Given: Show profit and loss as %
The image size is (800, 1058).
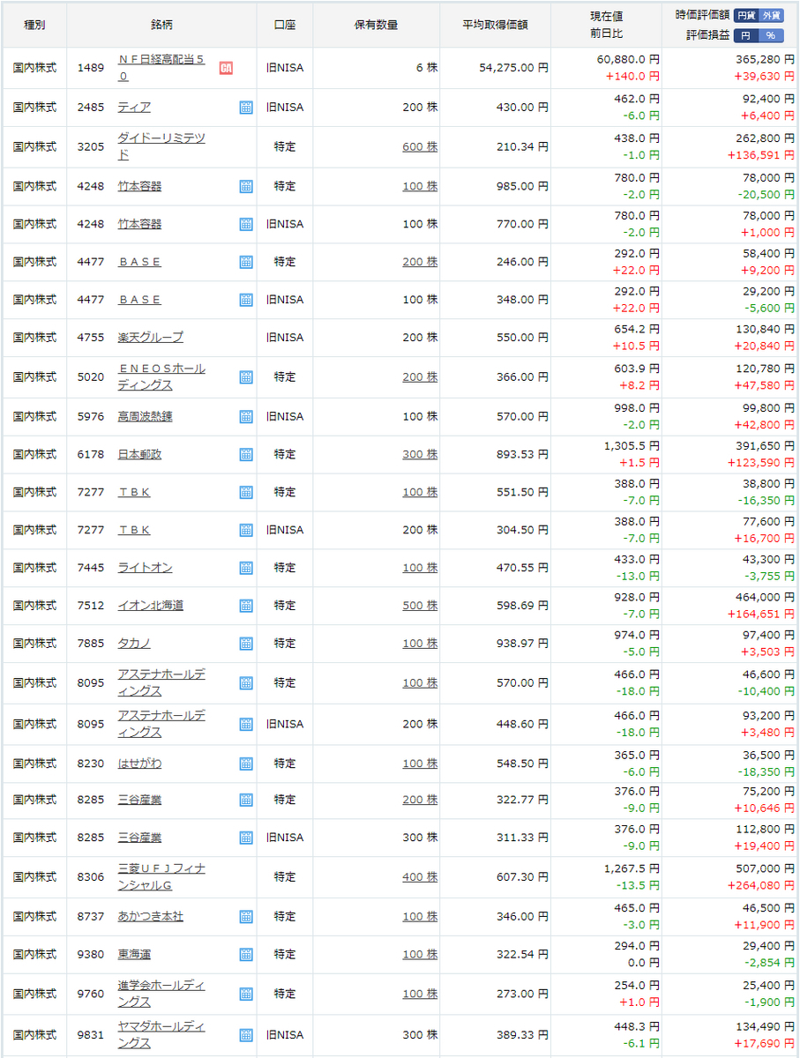Looking at the screenshot, I should click(x=771, y=35).
